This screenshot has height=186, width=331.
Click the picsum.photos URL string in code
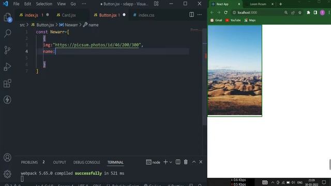(97, 45)
